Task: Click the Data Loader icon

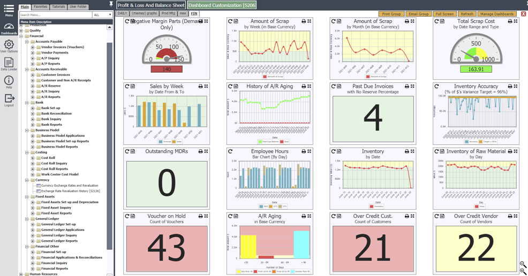Action: pos(9,64)
